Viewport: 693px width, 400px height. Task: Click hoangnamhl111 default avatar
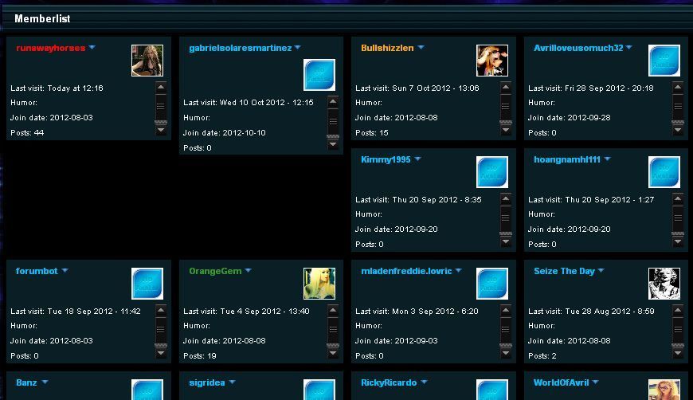tap(664, 172)
